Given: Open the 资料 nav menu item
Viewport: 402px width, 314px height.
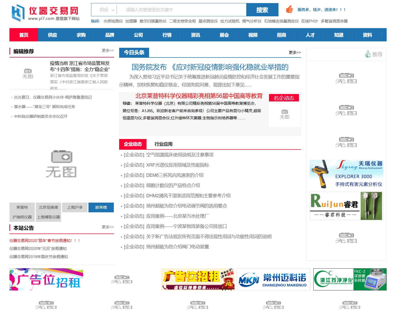Looking at the screenshot, I should click(367, 35).
